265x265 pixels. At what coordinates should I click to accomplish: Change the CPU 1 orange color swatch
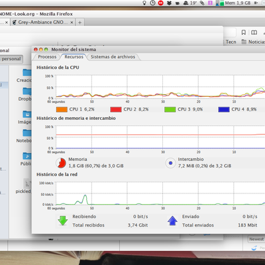tap(62, 109)
